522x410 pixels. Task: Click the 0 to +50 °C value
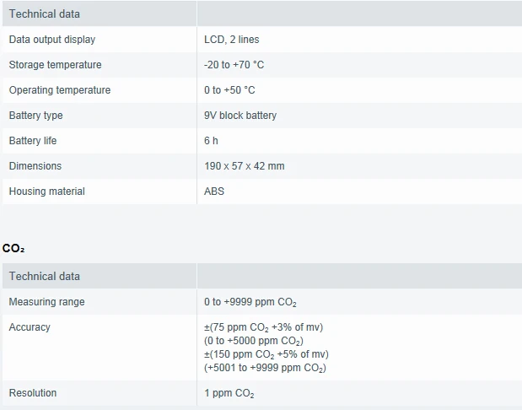coord(229,90)
